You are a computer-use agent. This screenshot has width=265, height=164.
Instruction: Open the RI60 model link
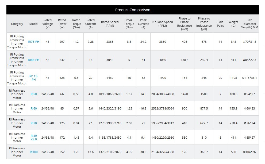pos(34,108)
